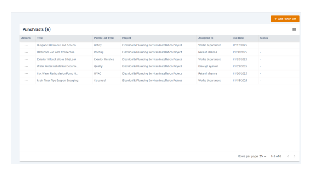This screenshot has height=175, width=312.
Task: Open actions menu for Hot Water Recirculation Pump
Action: [26, 74]
